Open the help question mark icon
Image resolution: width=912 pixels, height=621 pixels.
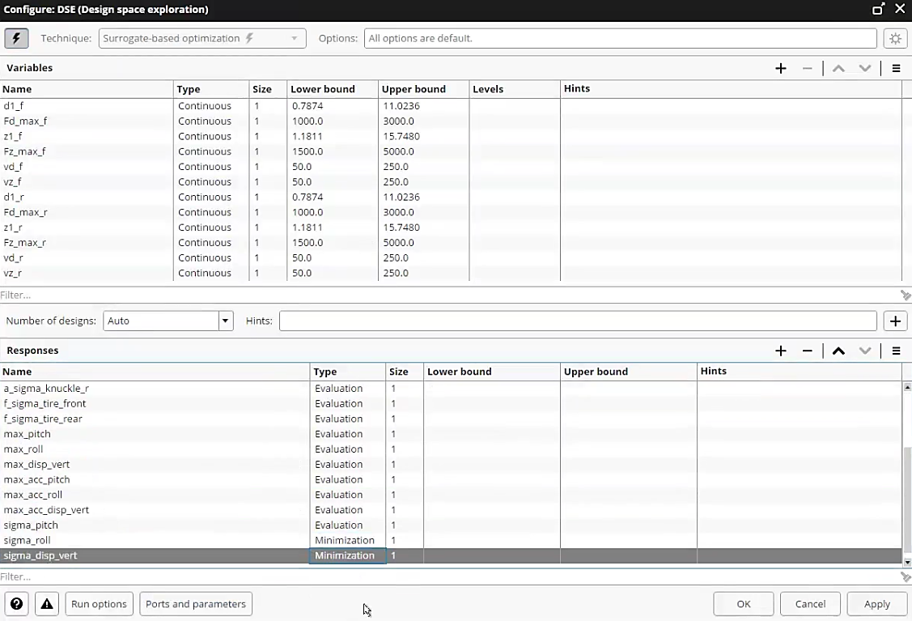point(16,604)
